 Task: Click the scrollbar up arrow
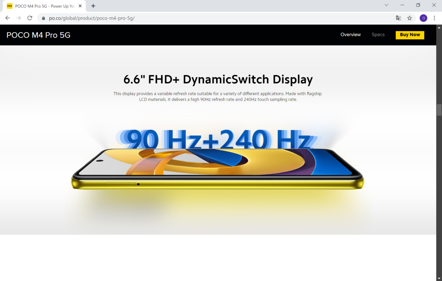439,27
